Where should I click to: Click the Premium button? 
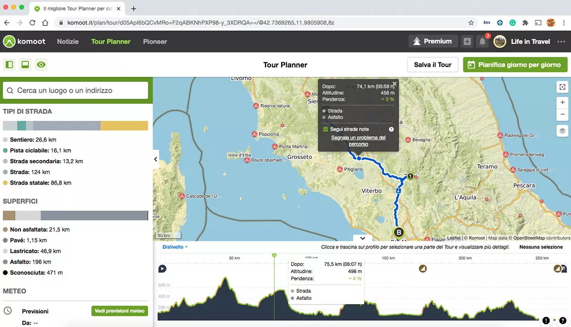(433, 41)
